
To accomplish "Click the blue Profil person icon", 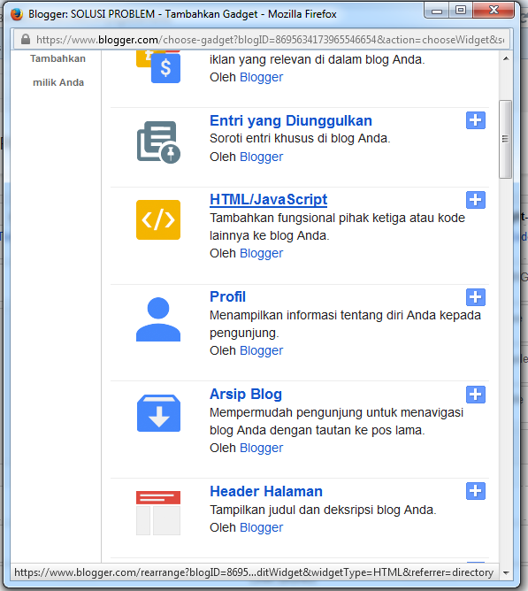I will [158, 319].
